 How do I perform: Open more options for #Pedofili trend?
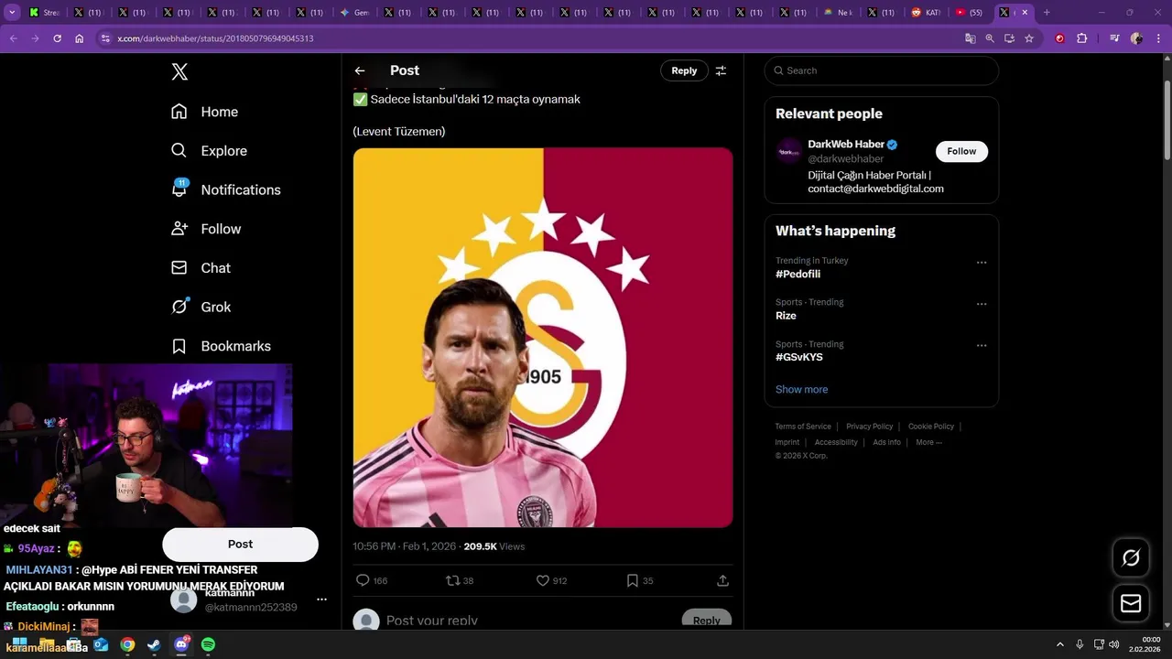pyautogui.click(x=982, y=263)
